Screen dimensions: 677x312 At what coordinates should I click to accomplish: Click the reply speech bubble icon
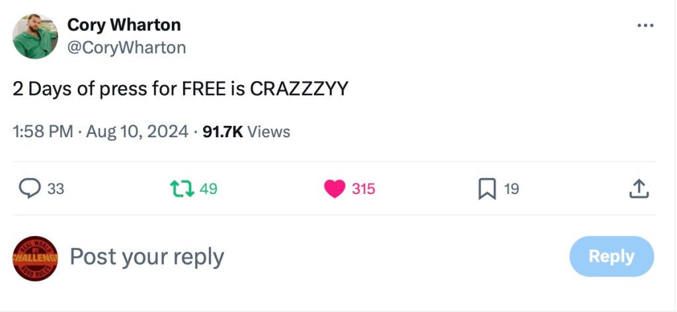(30, 189)
